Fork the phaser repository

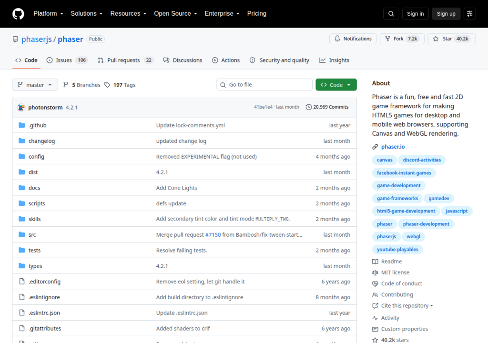[x=402, y=39]
